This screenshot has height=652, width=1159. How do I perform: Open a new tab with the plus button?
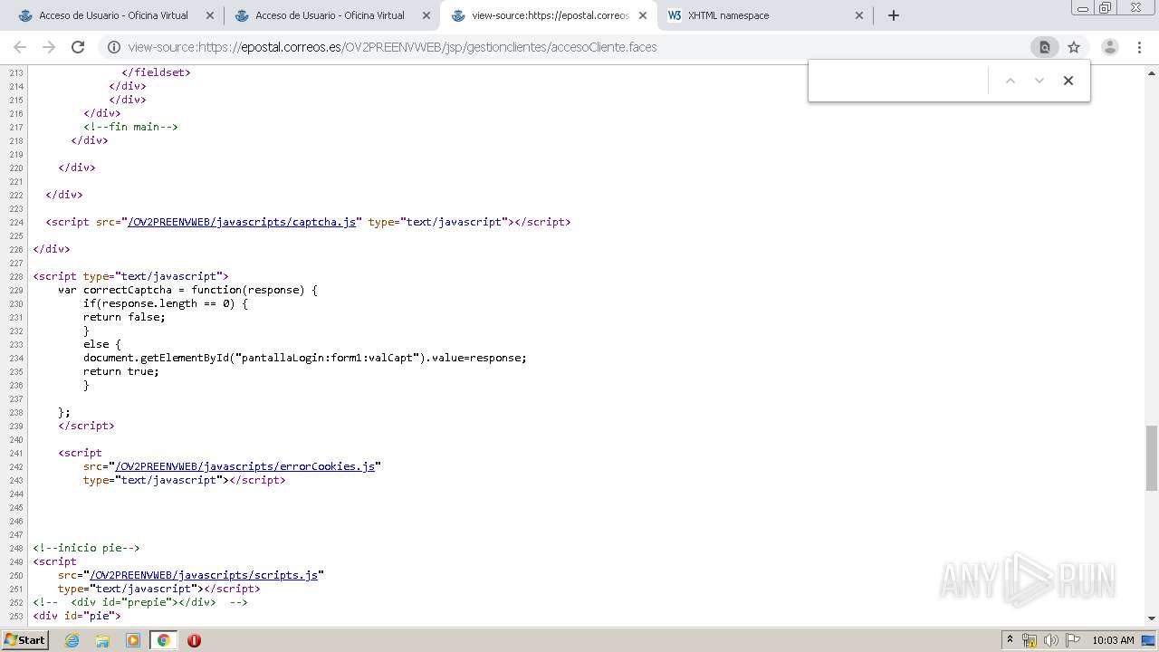[x=894, y=15]
